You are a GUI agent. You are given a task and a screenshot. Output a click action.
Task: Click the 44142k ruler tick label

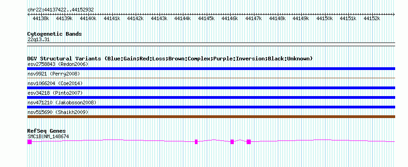(135, 18)
